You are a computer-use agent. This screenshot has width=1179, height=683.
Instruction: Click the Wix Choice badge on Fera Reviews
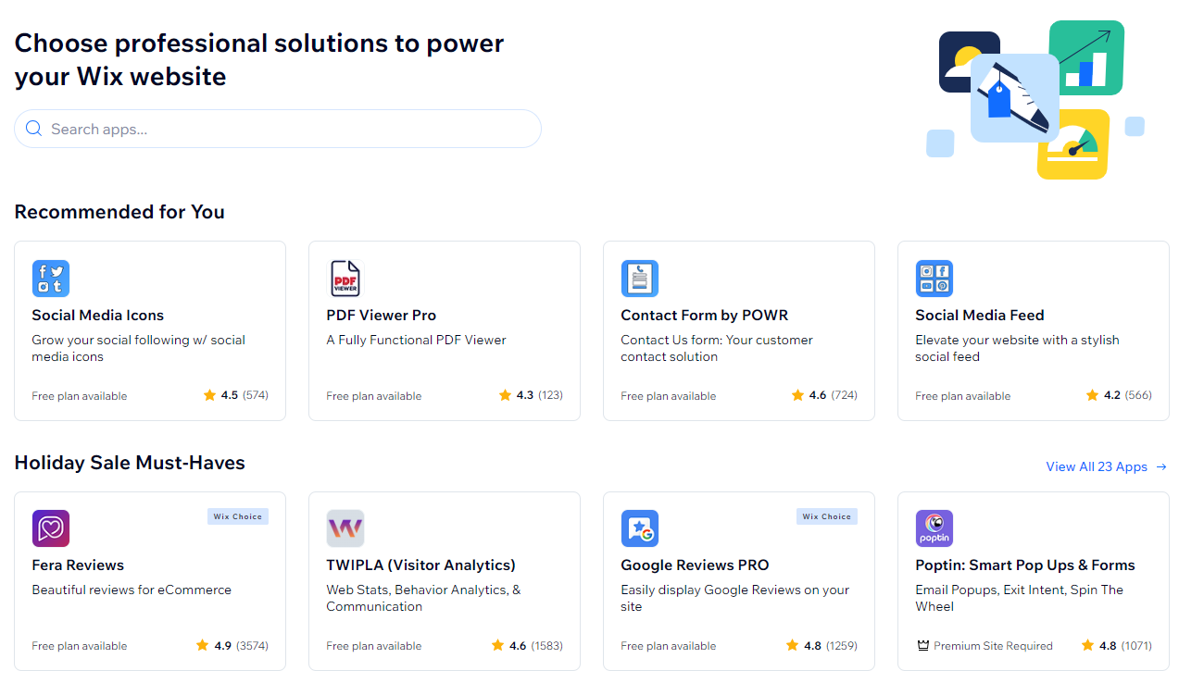click(238, 516)
